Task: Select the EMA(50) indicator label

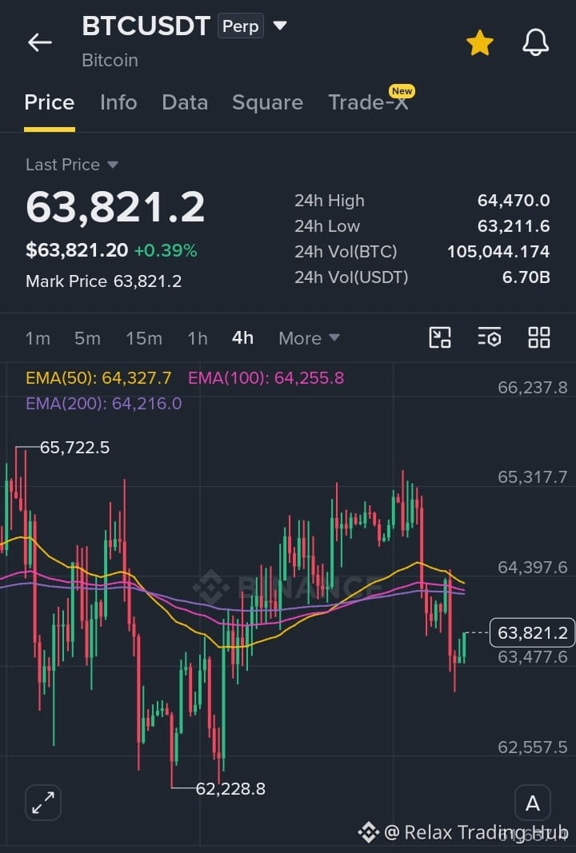Action: [98, 378]
